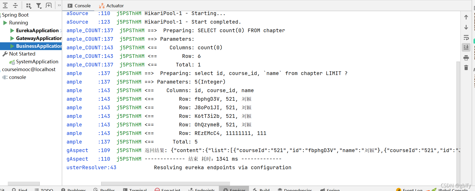Open the Filter services icon
The width and height of the screenshot is (475, 191).
(x=39, y=5)
